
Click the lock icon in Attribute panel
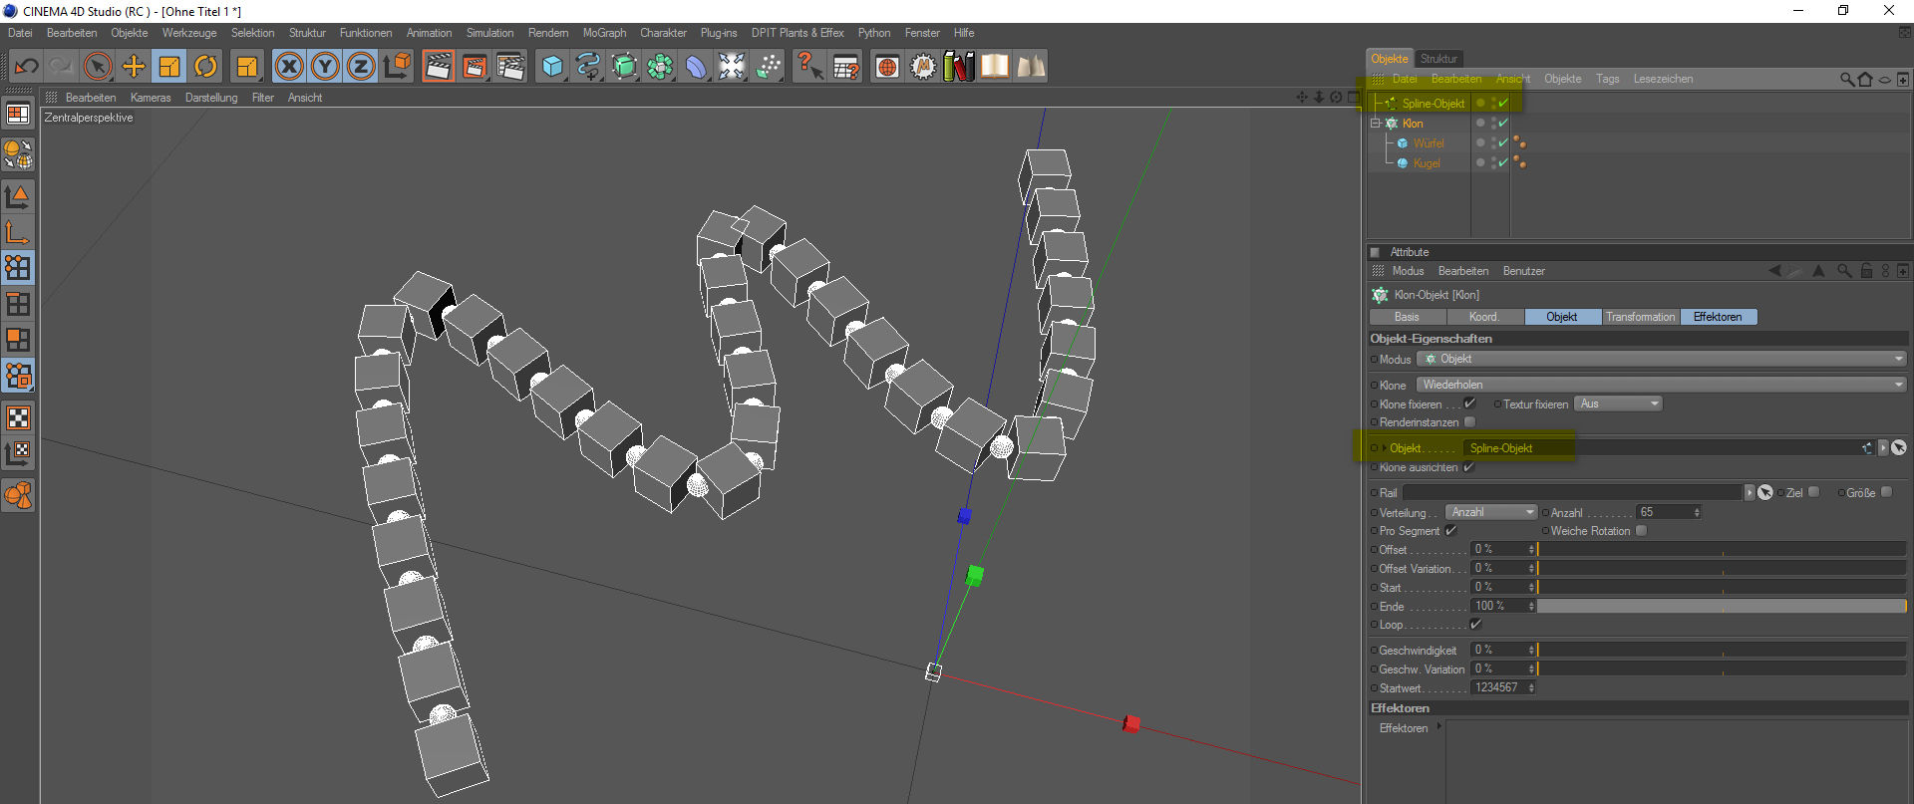(1866, 271)
